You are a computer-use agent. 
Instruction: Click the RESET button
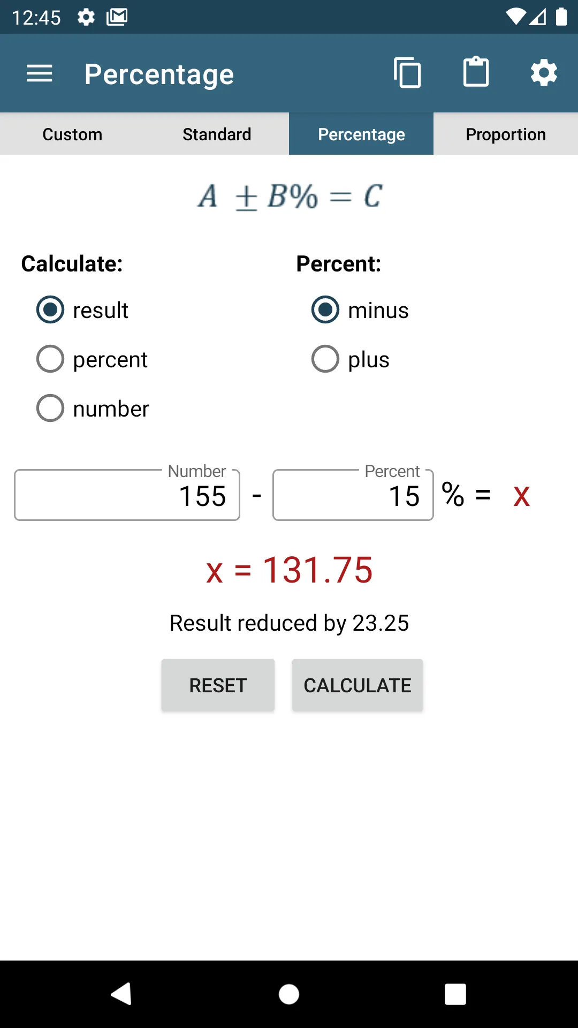click(x=218, y=685)
